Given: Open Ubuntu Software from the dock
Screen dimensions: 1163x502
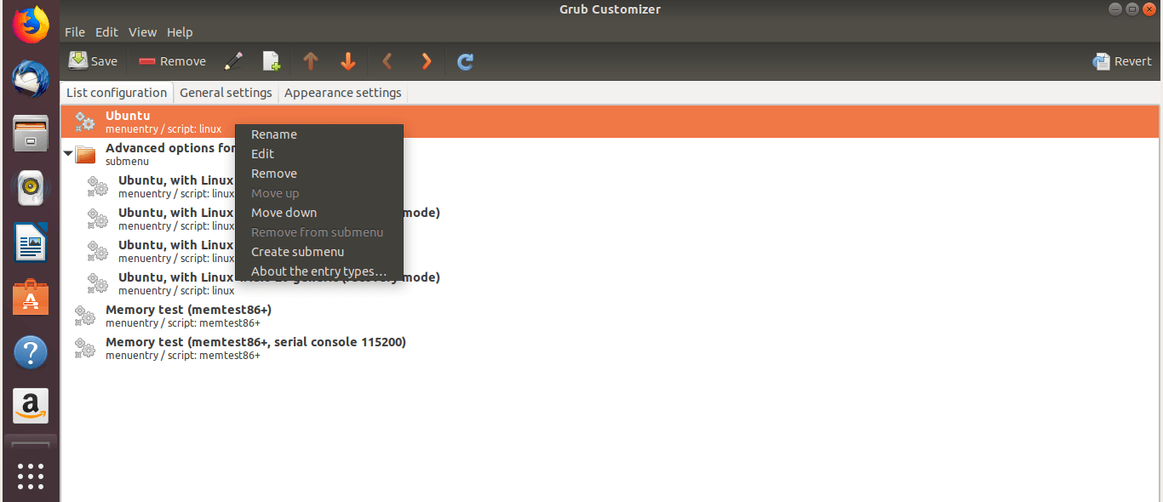Looking at the screenshot, I should (x=31, y=298).
